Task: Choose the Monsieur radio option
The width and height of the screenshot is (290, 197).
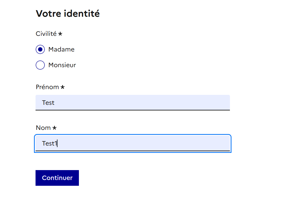Action: coord(40,65)
